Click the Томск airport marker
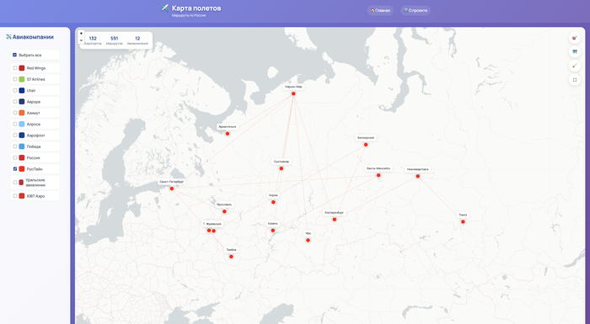This screenshot has width=590, height=324. coord(463,222)
